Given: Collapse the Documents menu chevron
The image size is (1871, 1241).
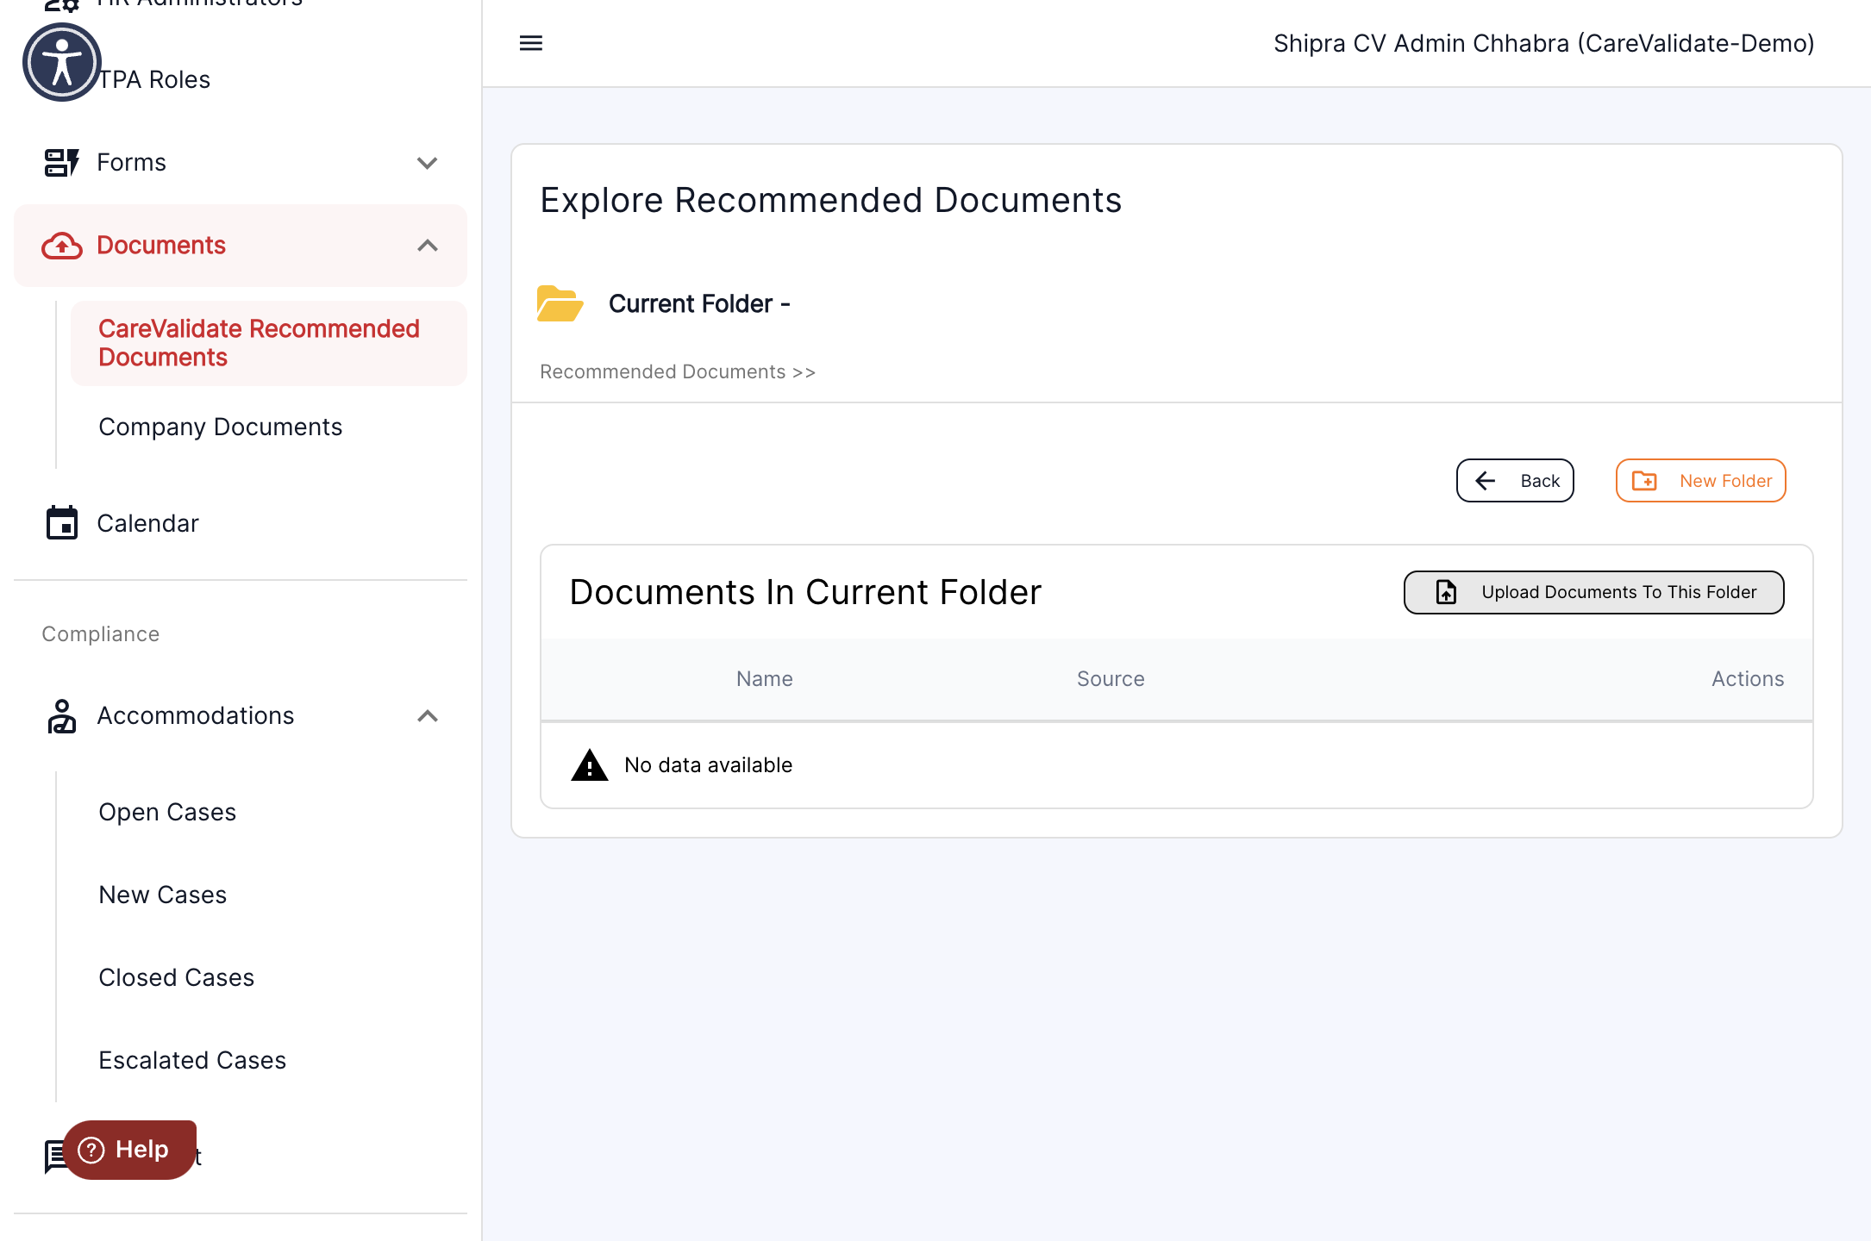Looking at the screenshot, I should [428, 246].
